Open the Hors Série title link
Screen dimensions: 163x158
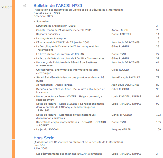point(44,138)
